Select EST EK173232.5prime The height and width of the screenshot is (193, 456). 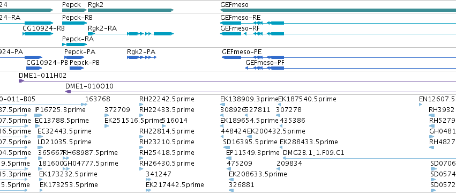click(x=68, y=174)
